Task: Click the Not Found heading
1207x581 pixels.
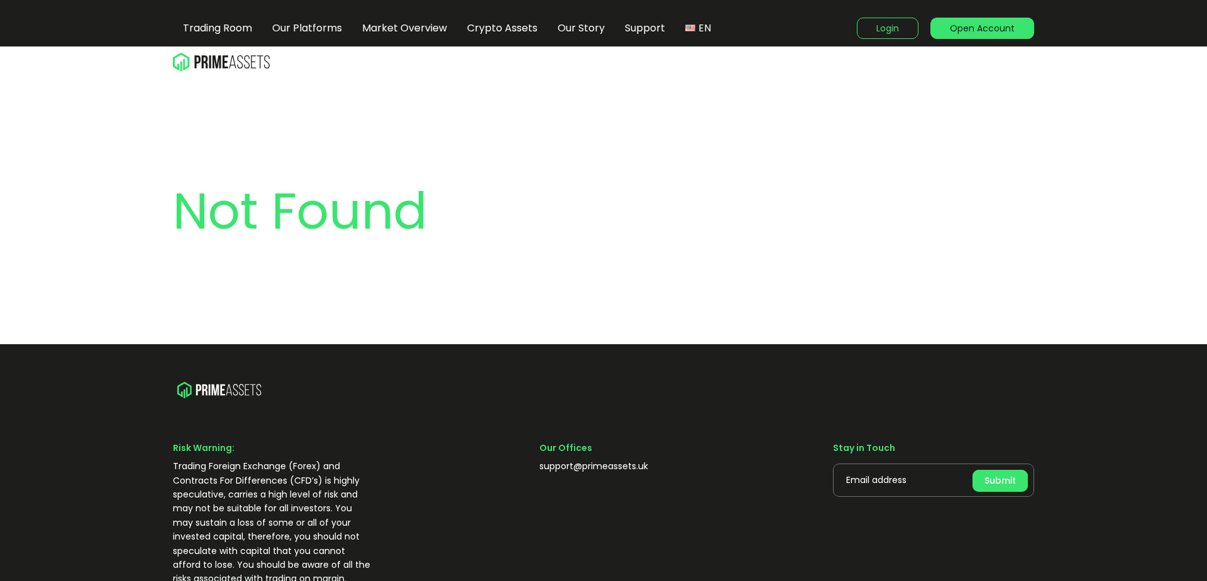Action: (x=300, y=212)
